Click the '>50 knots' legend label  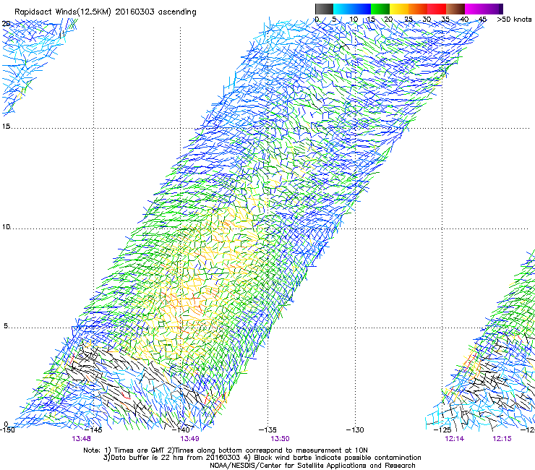click(514, 20)
